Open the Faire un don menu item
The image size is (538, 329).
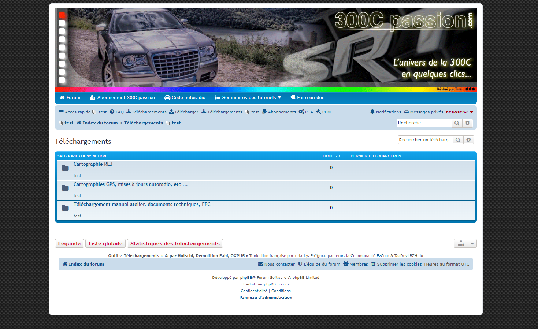point(308,98)
